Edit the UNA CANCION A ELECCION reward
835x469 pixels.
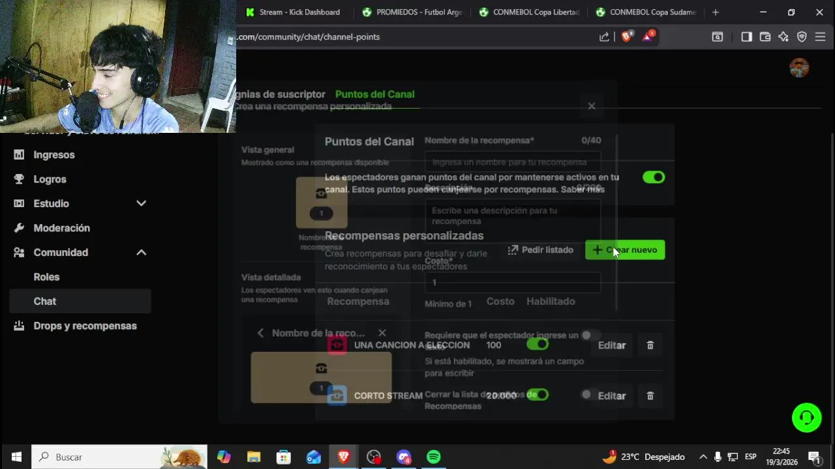point(612,345)
